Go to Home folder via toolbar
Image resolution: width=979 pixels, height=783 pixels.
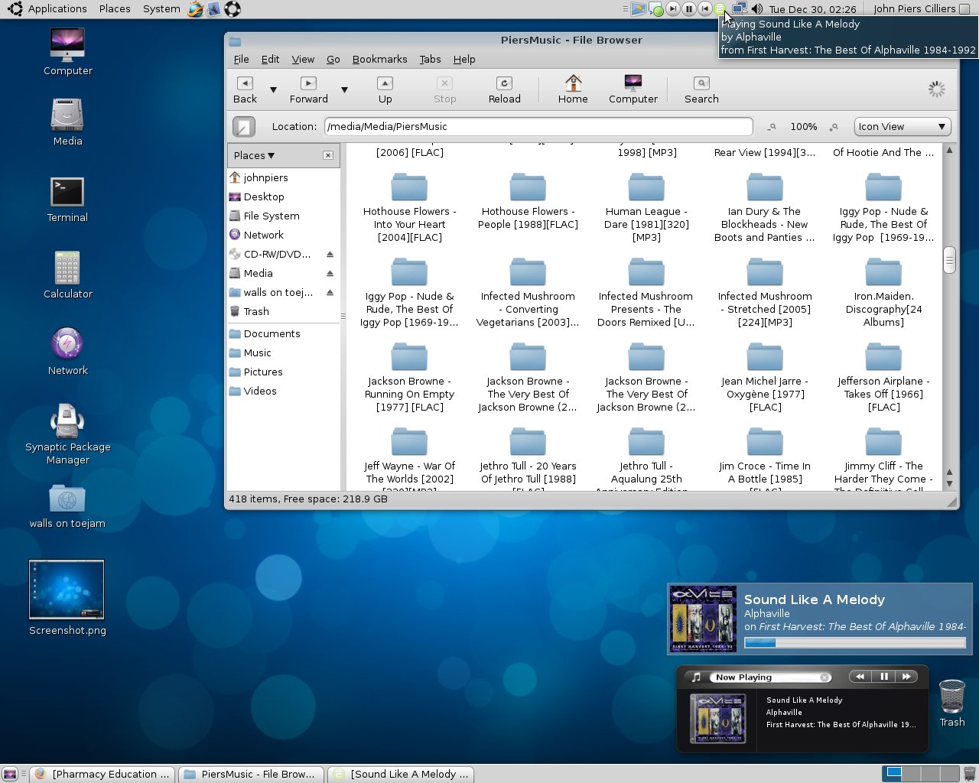pos(573,89)
